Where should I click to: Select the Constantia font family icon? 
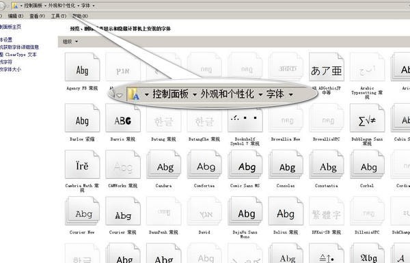(327, 164)
